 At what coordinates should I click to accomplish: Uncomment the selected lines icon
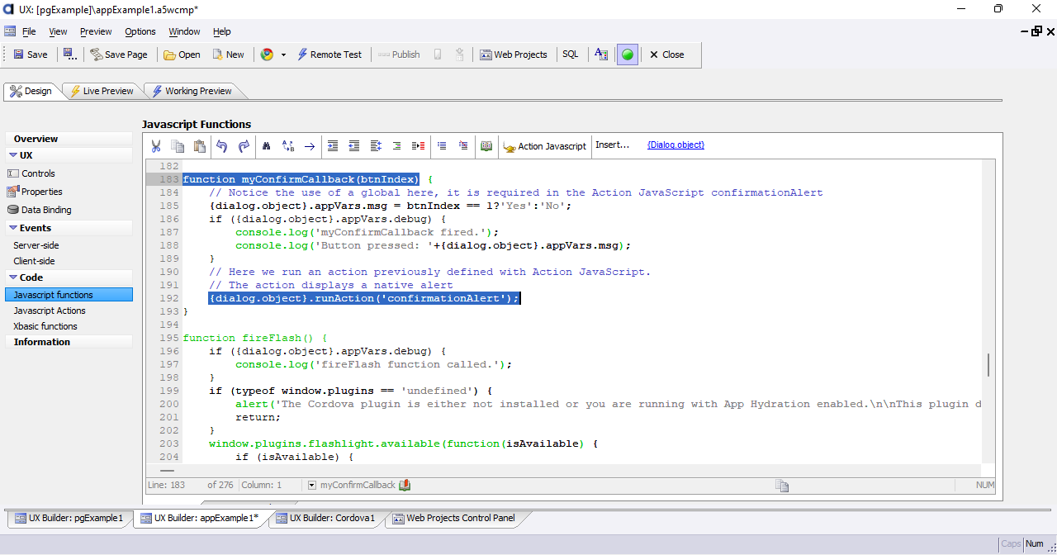click(x=463, y=146)
